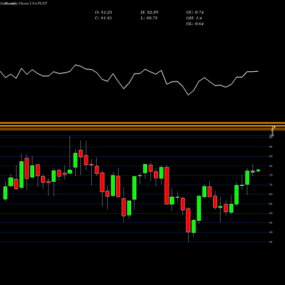Click the OH: 1.4 reading
285x285 pixels.
[194, 18]
